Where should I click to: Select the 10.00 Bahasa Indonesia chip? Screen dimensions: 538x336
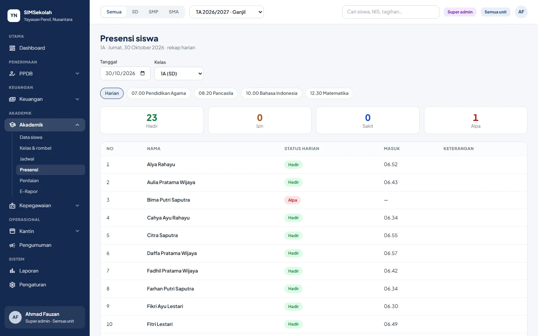[x=272, y=93]
